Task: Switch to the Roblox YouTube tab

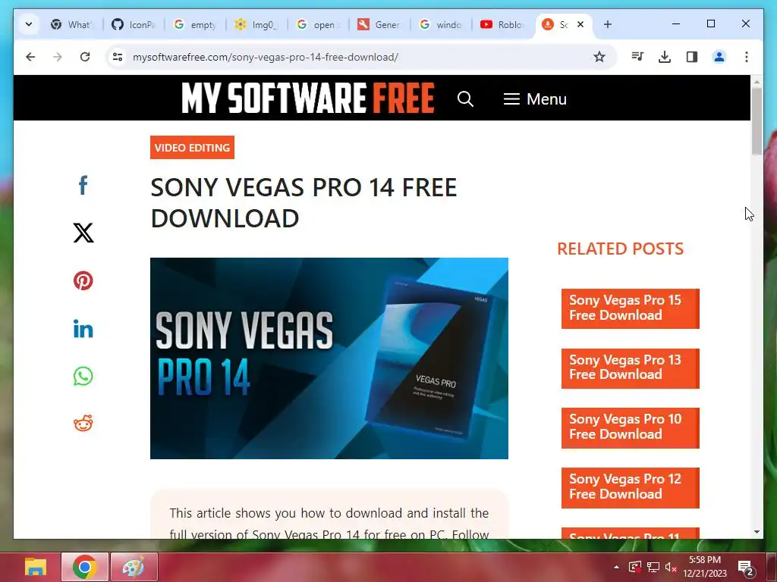Action: pyautogui.click(x=502, y=24)
